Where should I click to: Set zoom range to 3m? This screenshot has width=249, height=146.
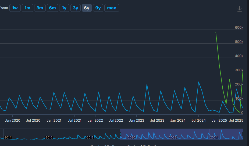click(40, 8)
